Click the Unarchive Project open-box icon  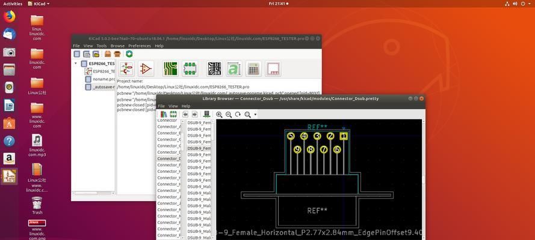click(x=117, y=54)
